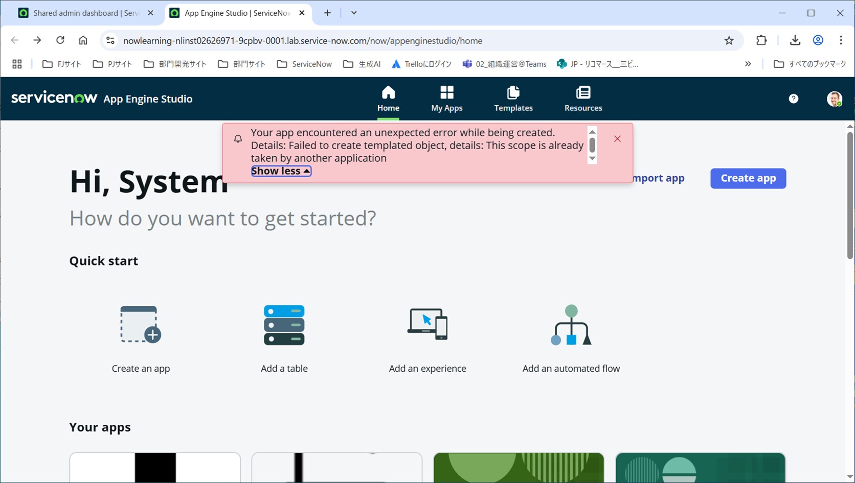Open the dark teal app card thumbnail
This screenshot has width=855, height=483.
click(701, 467)
